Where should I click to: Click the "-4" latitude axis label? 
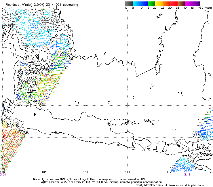click(2, 73)
